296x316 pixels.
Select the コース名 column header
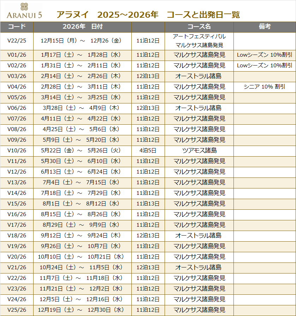tap(199, 27)
